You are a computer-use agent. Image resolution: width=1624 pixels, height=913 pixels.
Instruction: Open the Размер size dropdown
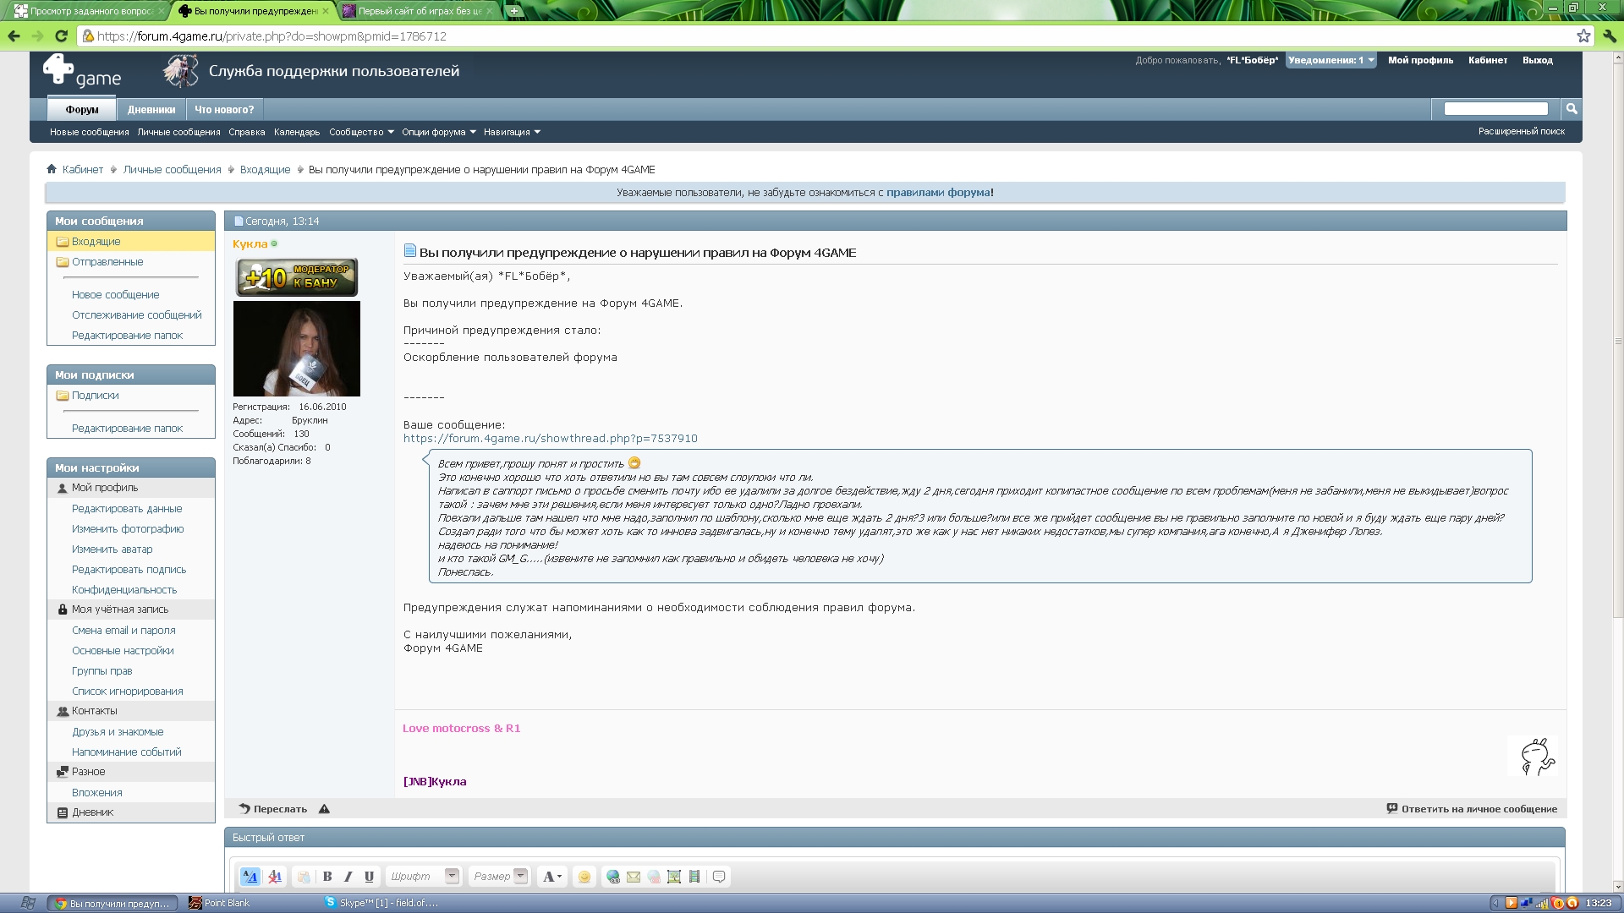click(x=520, y=876)
